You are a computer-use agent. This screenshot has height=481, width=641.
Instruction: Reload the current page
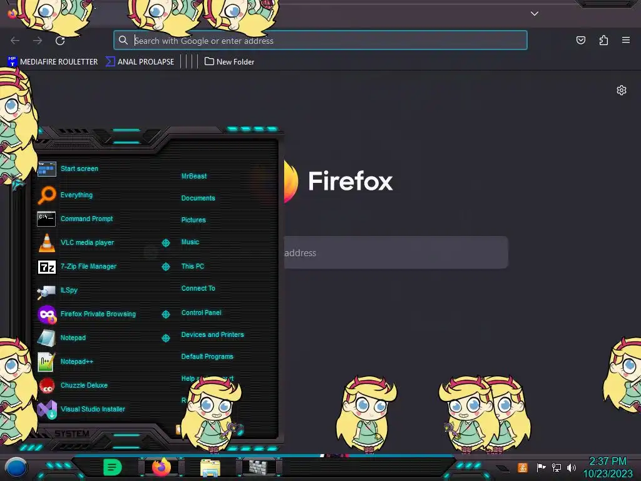(60, 41)
